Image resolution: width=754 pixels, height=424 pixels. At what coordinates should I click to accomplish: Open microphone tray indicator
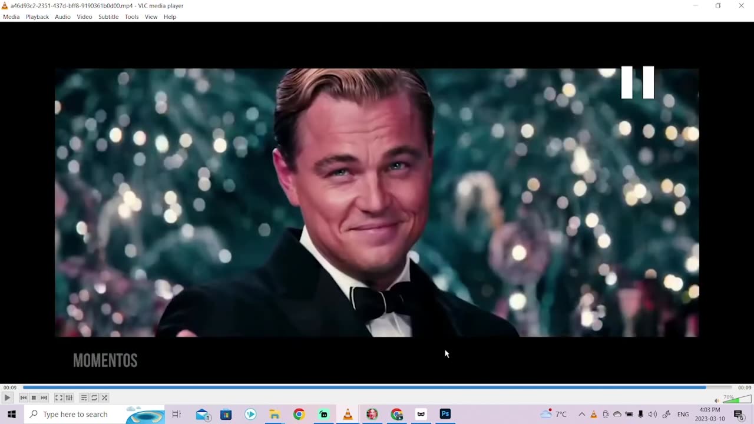point(641,415)
